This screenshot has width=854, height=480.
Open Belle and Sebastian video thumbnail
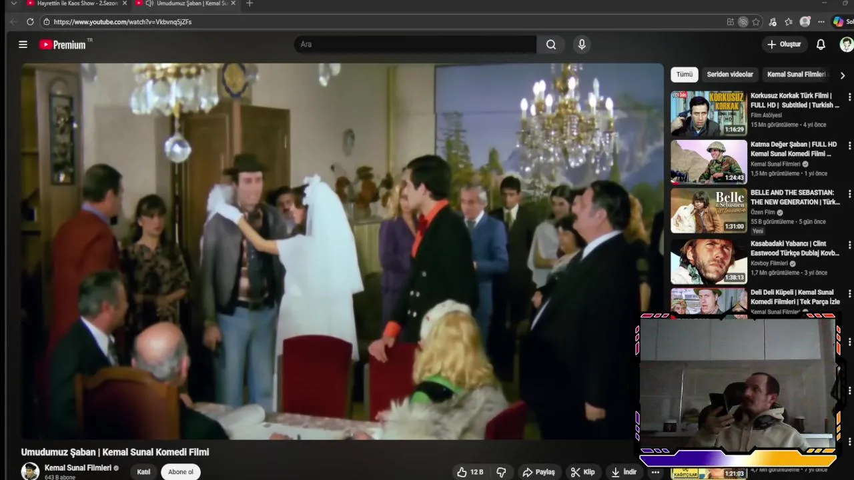(709, 211)
